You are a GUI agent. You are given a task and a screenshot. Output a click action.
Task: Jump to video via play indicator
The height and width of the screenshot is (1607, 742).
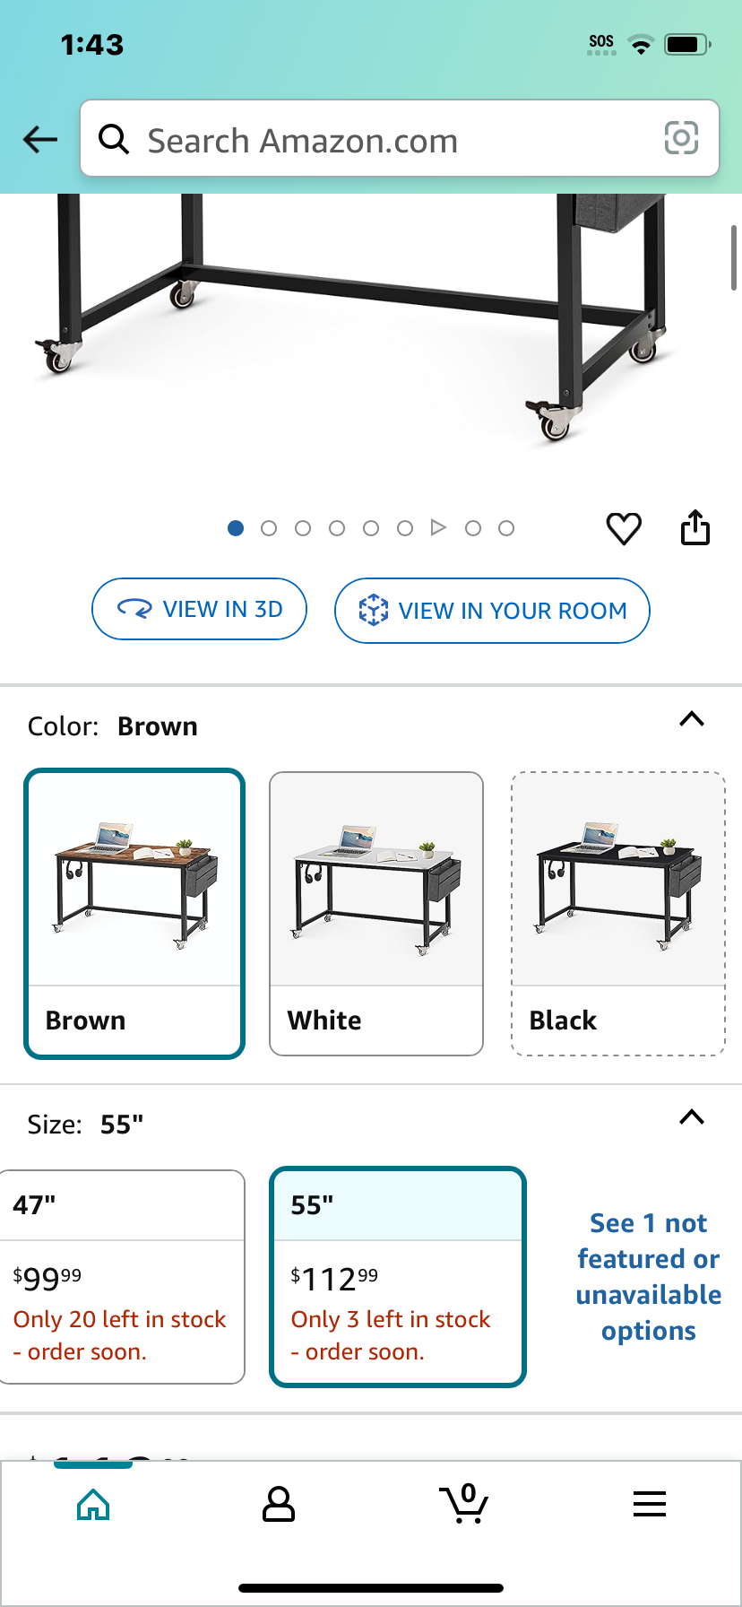coord(438,527)
